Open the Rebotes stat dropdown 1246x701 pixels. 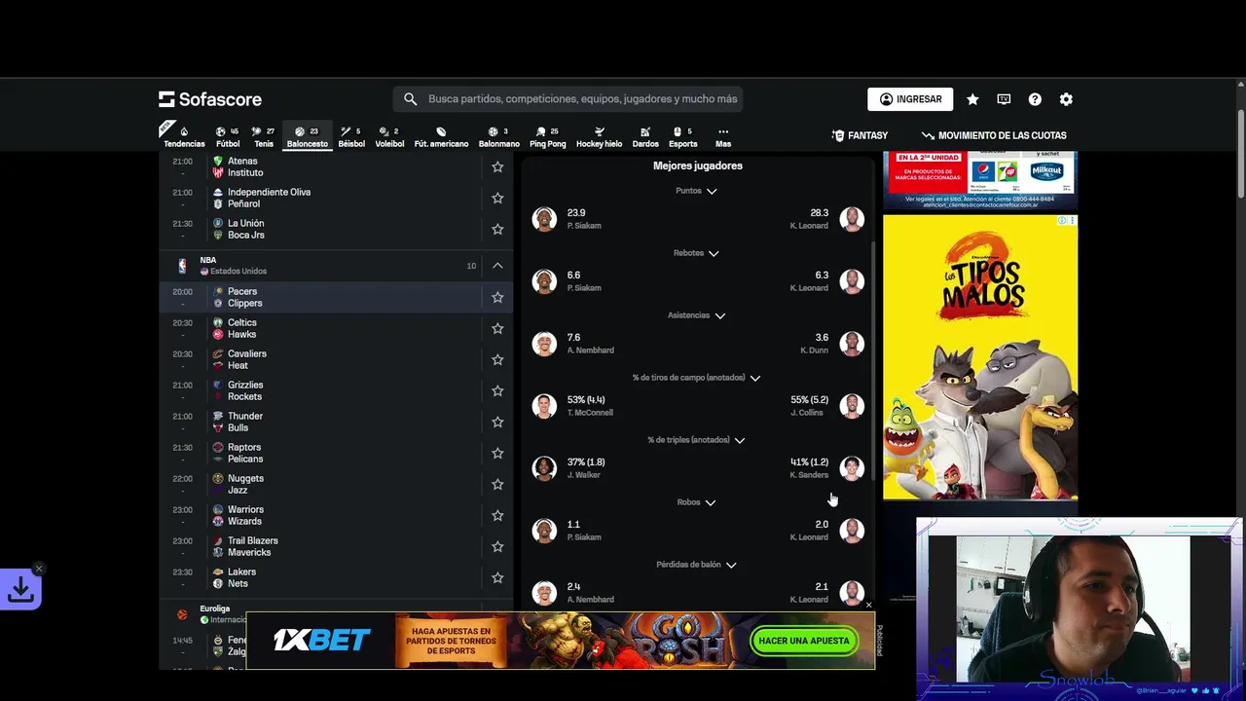tap(697, 253)
